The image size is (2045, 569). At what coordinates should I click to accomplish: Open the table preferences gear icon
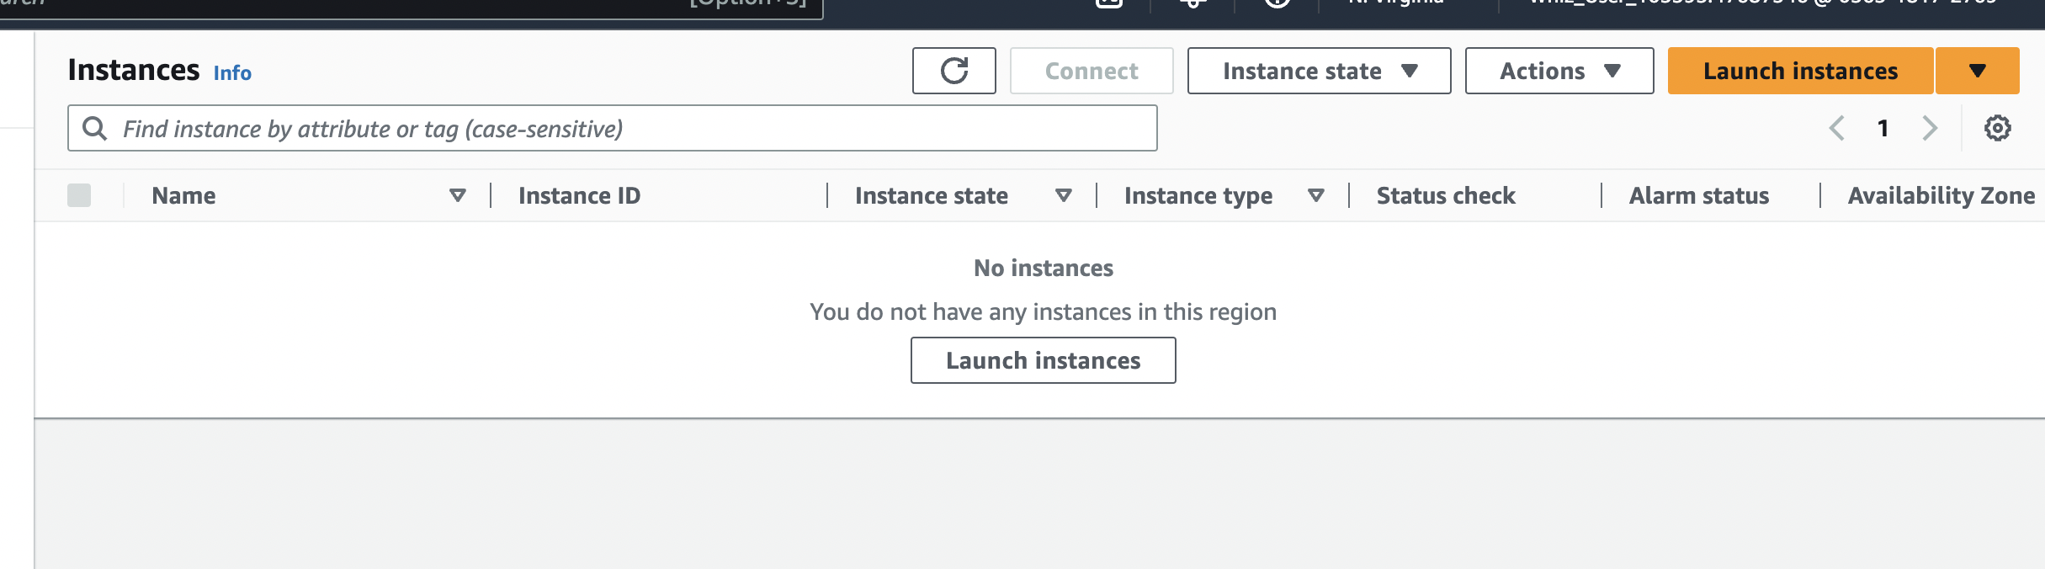pos(1997,128)
